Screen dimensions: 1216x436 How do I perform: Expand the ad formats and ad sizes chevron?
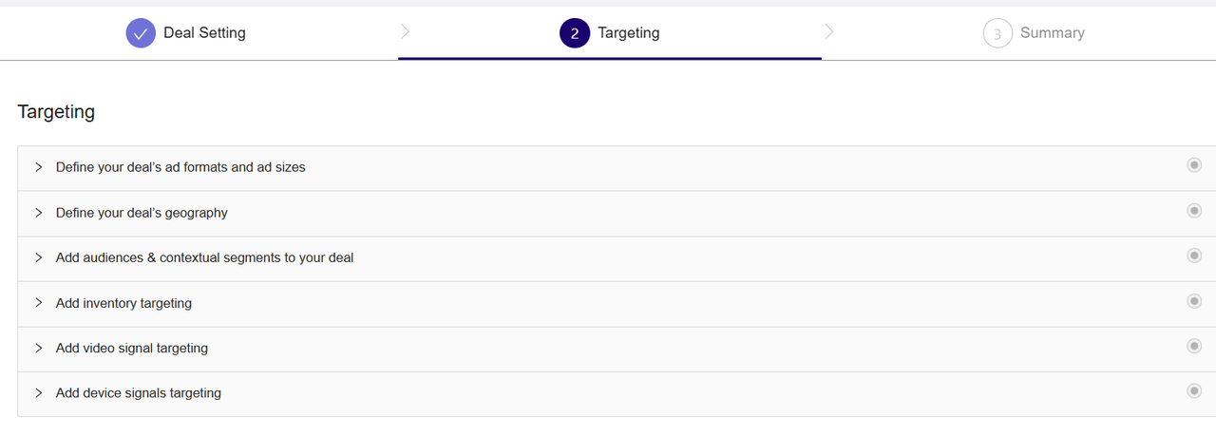coord(39,167)
